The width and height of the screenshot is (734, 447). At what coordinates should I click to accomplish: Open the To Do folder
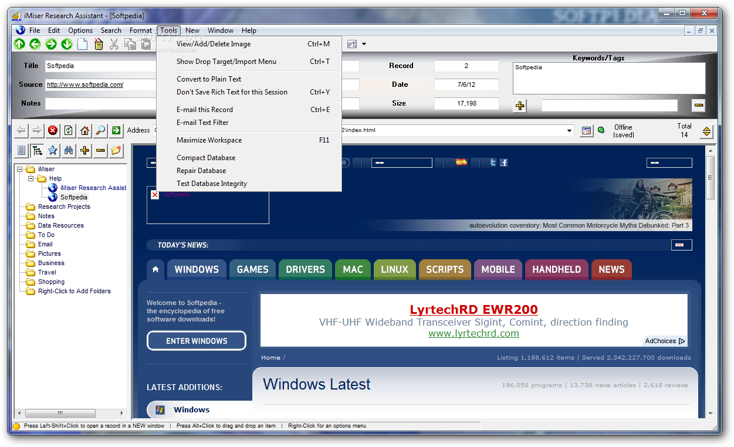pyautogui.click(x=46, y=235)
